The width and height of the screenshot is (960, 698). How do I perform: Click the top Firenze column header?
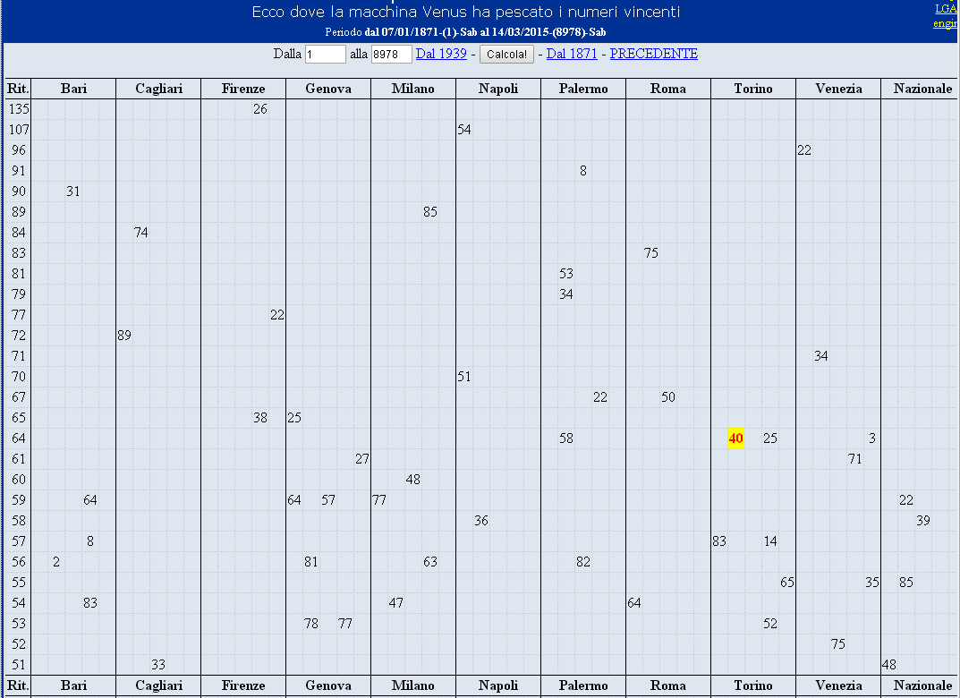243,89
